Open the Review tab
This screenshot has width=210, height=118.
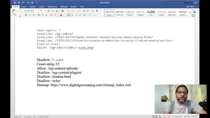tap(73, 7)
